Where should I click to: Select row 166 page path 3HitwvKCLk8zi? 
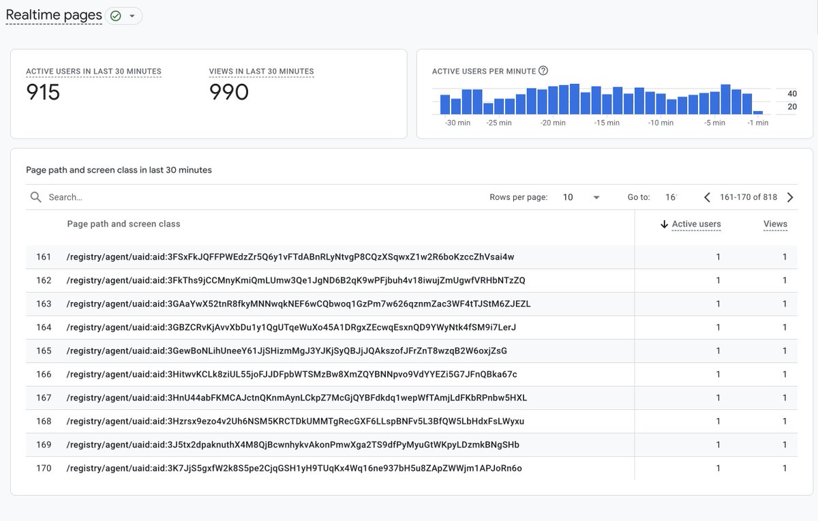tap(292, 374)
